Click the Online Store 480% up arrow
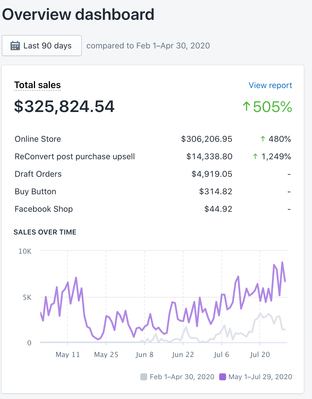This screenshot has height=399, width=312. (263, 139)
